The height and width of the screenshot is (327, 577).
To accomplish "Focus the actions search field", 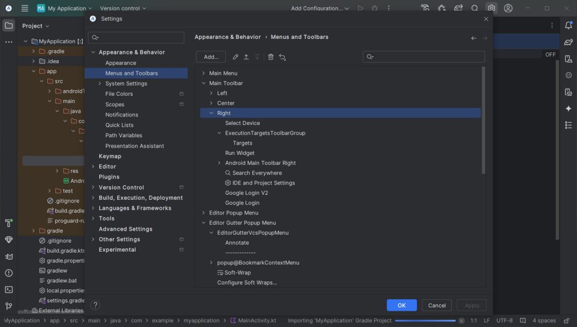I will pyautogui.click(x=424, y=57).
